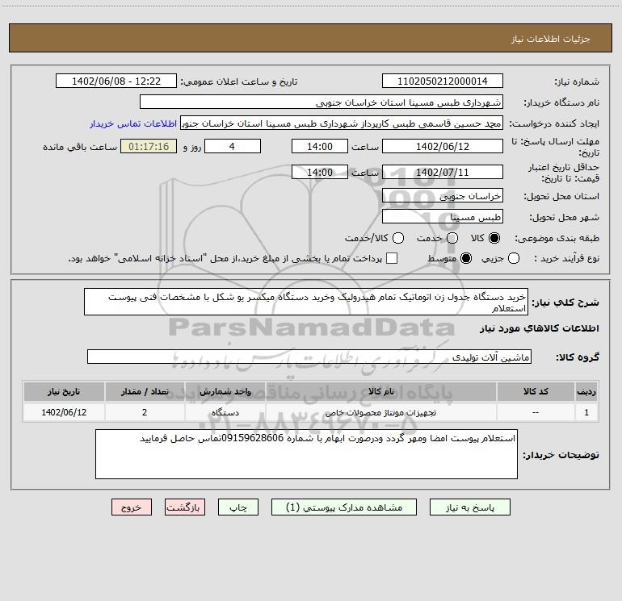
Task: Click the unit cell دستگاه
Action: pyautogui.click(x=225, y=412)
